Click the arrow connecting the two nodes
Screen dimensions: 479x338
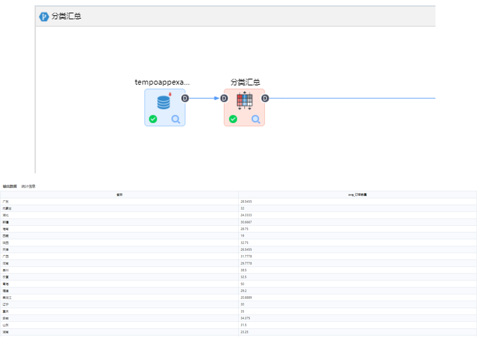(205, 98)
